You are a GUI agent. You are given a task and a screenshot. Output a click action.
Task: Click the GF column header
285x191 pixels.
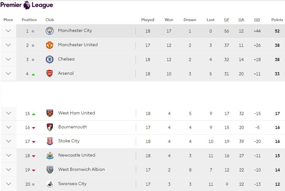click(x=227, y=20)
